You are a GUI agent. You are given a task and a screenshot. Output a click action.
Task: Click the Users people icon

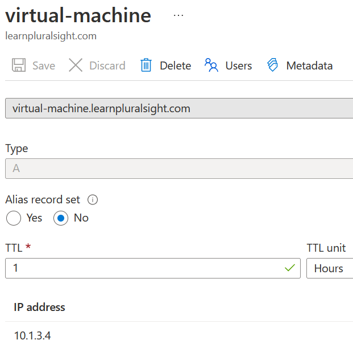tap(211, 65)
